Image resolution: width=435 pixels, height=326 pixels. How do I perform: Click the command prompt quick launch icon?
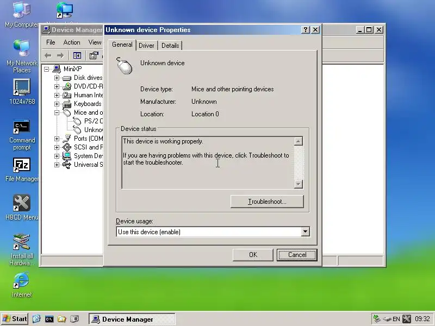(49, 319)
